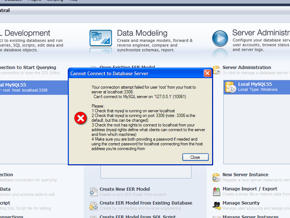Click the Server Administration play icon
The image size is (290, 218).
pyautogui.click(x=220, y=39)
